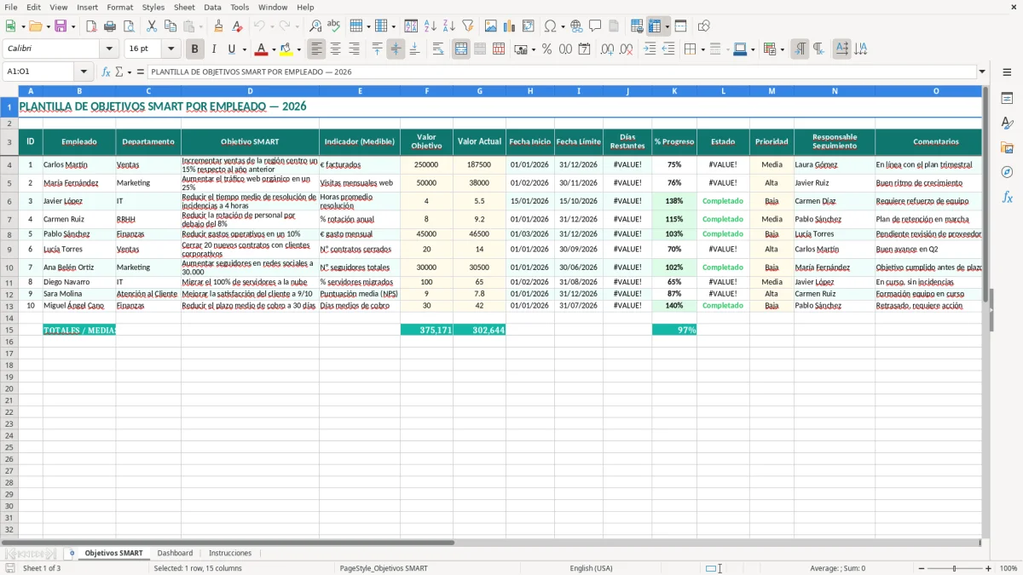This screenshot has height=575, width=1023.
Task: Click the Insert Hyperlink icon
Action: (x=576, y=26)
